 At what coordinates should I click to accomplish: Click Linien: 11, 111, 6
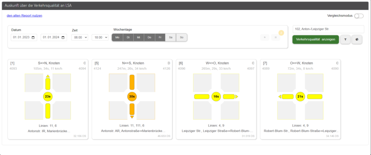tap(132, 126)
